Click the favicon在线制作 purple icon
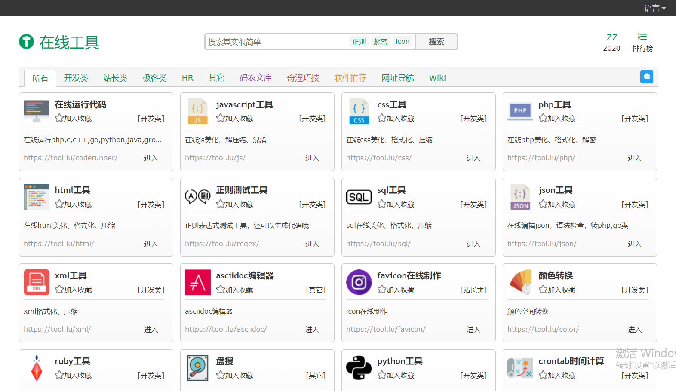The image size is (676, 391). click(x=359, y=282)
